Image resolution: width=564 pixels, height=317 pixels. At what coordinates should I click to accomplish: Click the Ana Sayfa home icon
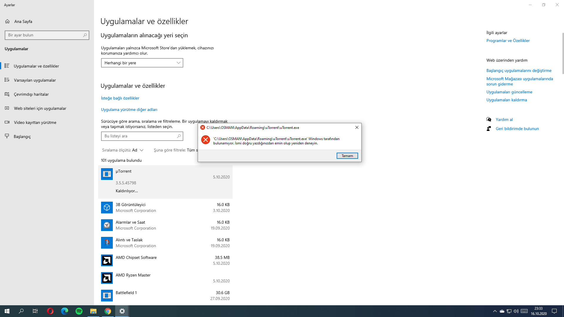[x=7, y=21]
